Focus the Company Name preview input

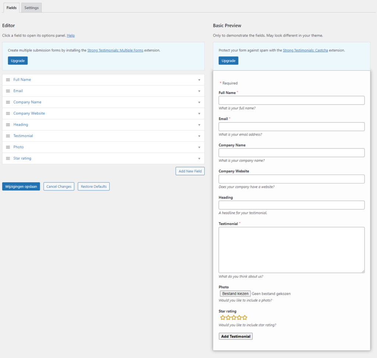292,153
